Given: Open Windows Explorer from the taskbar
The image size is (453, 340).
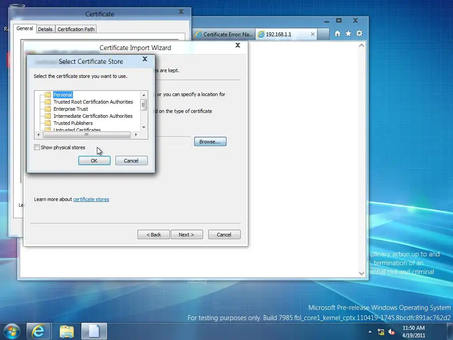Looking at the screenshot, I should point(67,331).
